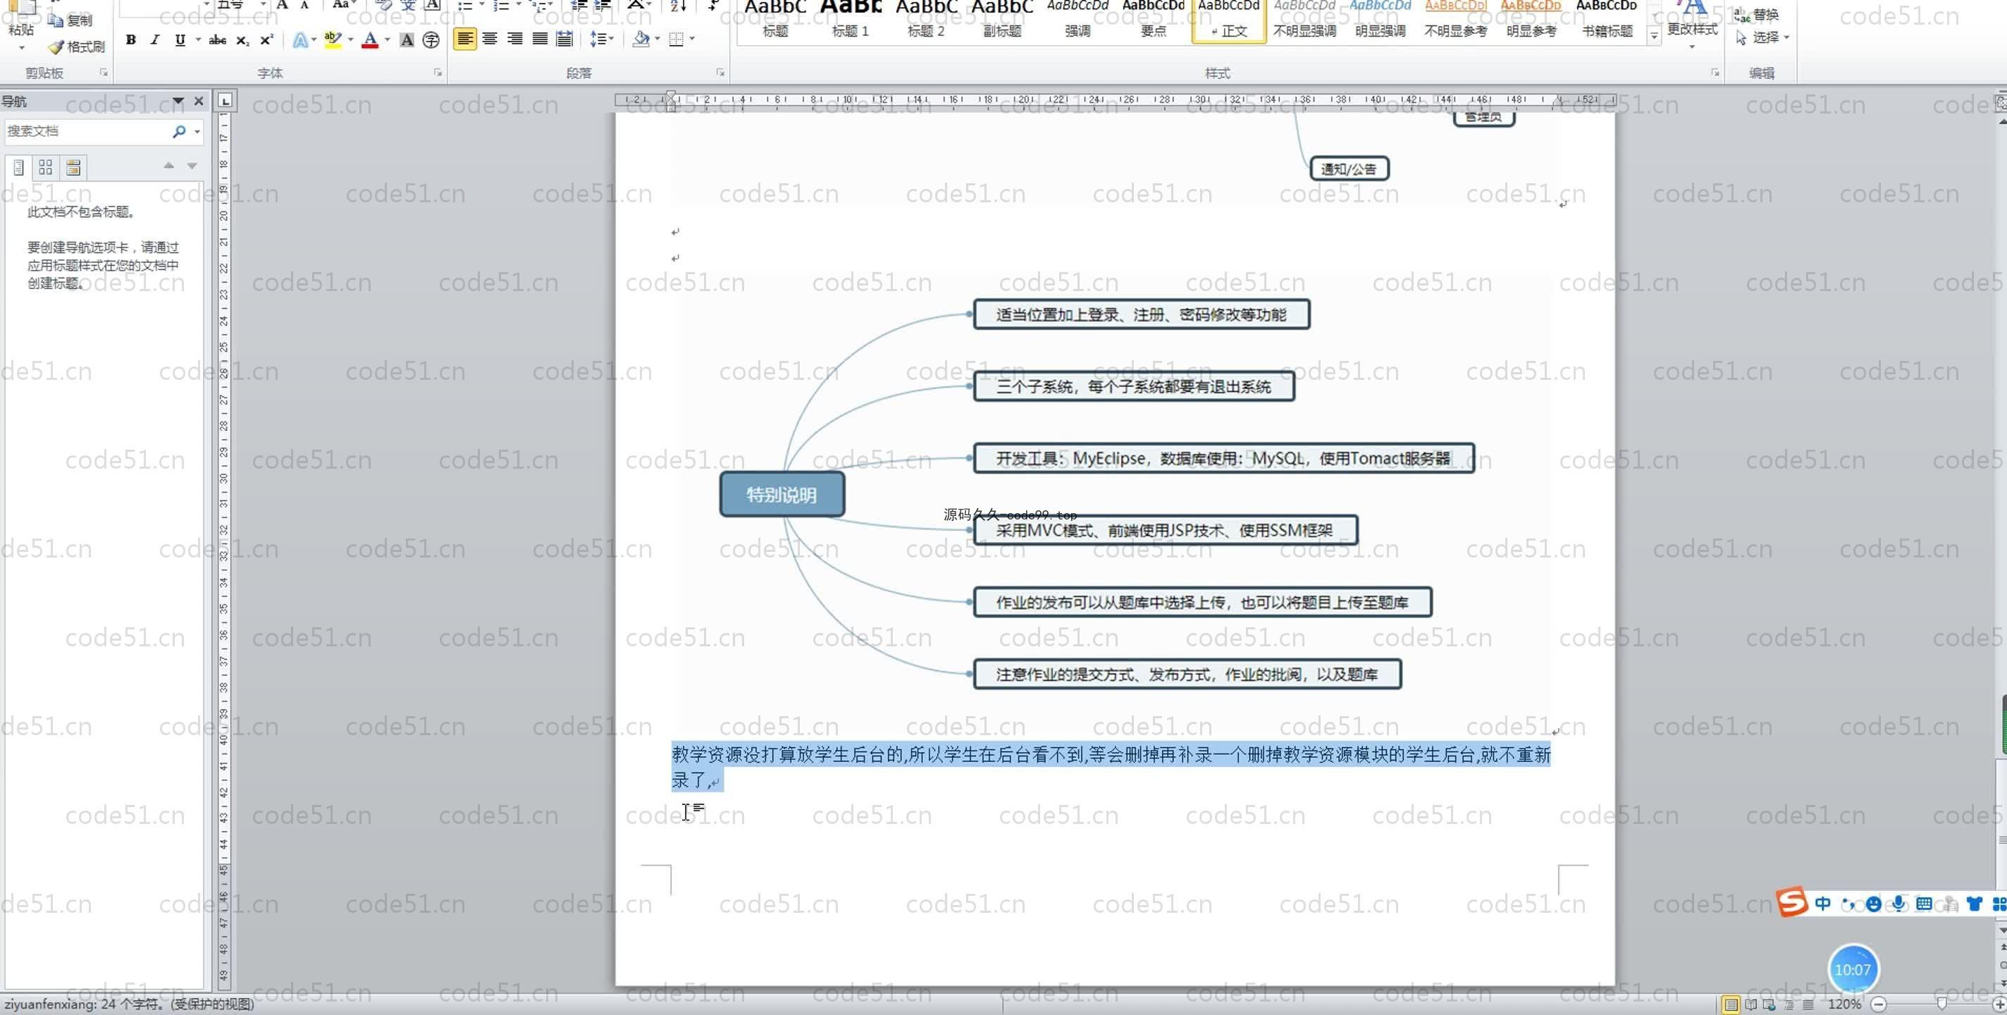Viewport: 2007px width, 1015px height.
Task: Click the previous heading up arrow
Action: point(168,165)
